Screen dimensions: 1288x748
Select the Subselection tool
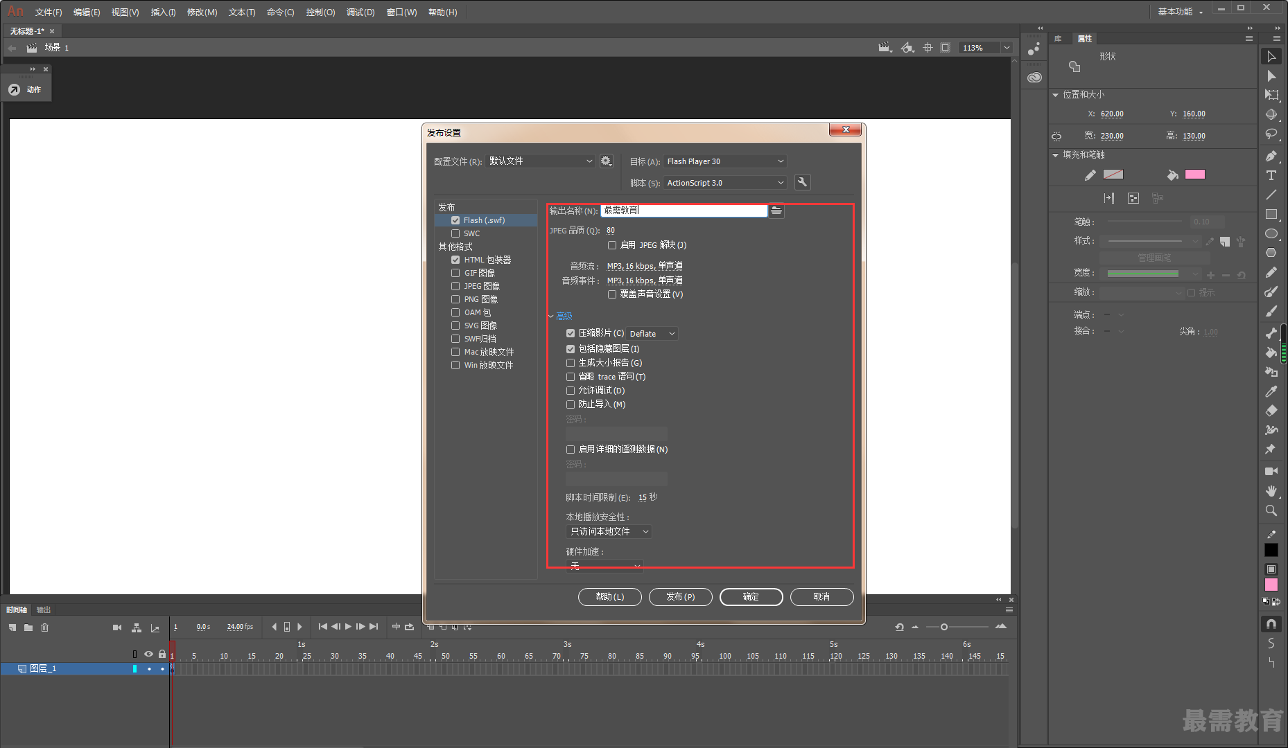point(1271,75)
